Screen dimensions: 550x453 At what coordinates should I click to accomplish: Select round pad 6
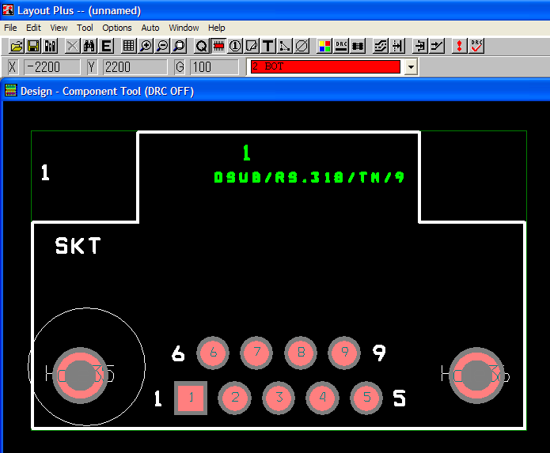[x=213, y=353]
